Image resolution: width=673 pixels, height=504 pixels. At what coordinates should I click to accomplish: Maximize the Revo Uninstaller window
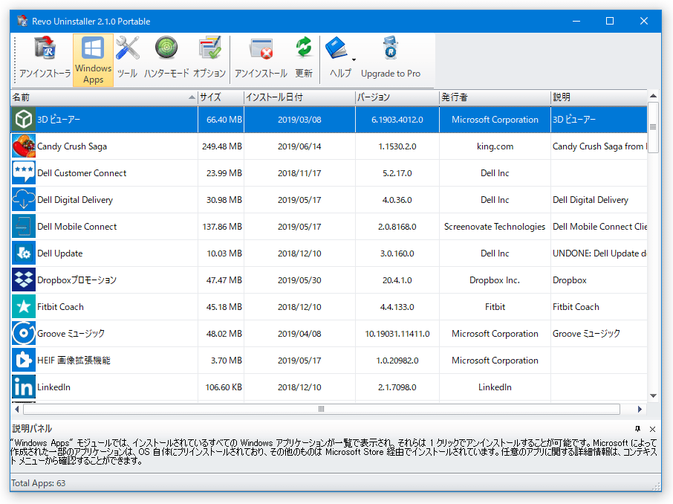coord(609,21)
